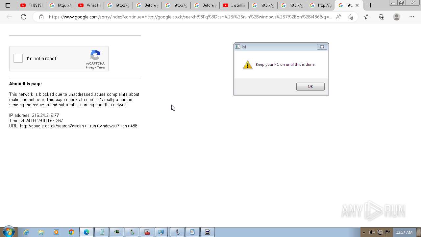Open Settings and more menu

coord(412,17)
